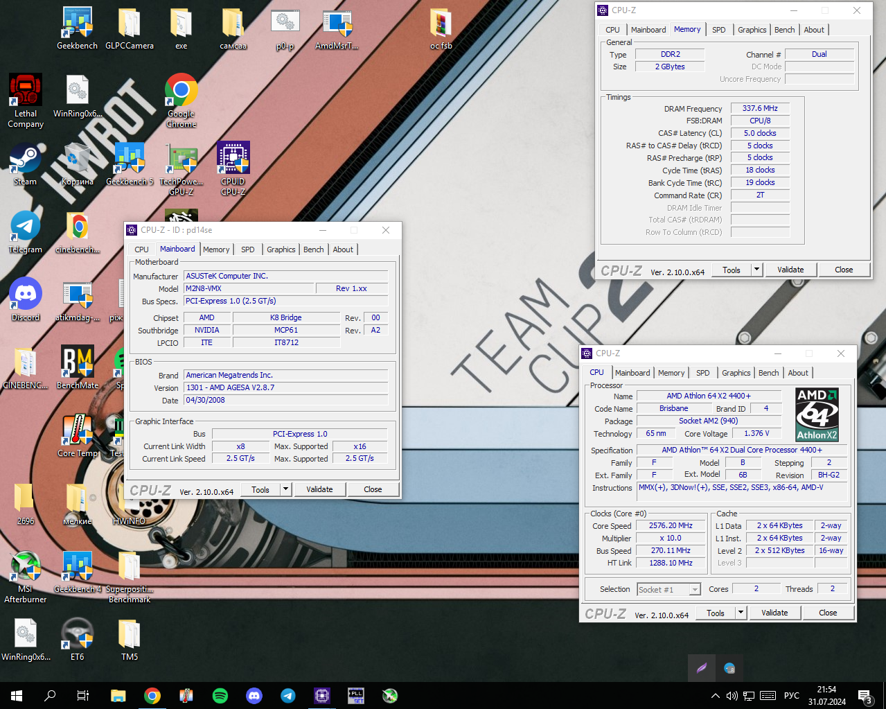This screenshot has height=709, width=886.
Task: Open the Geekbench 4 desktop shortcut
Action: pos(78,572)
